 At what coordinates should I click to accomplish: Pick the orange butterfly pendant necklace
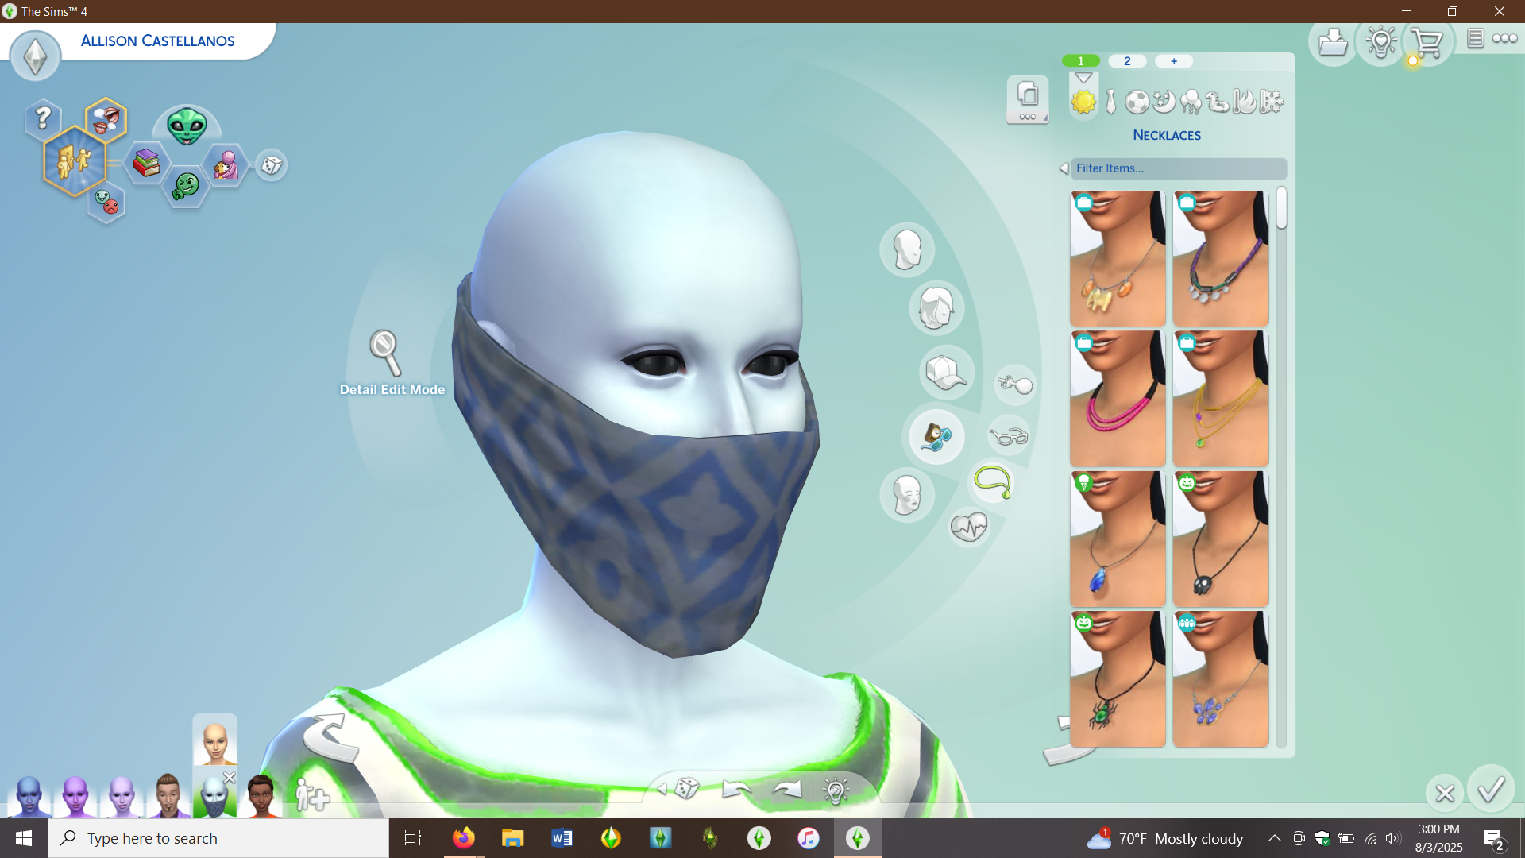point(1118,258)
